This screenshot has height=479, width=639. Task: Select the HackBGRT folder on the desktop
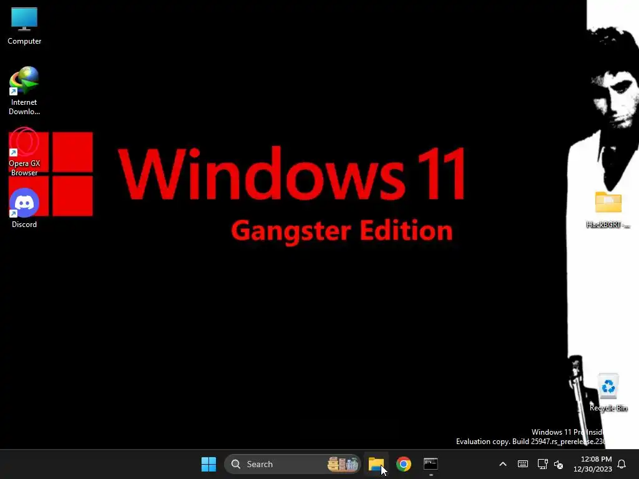coord(608,210)
